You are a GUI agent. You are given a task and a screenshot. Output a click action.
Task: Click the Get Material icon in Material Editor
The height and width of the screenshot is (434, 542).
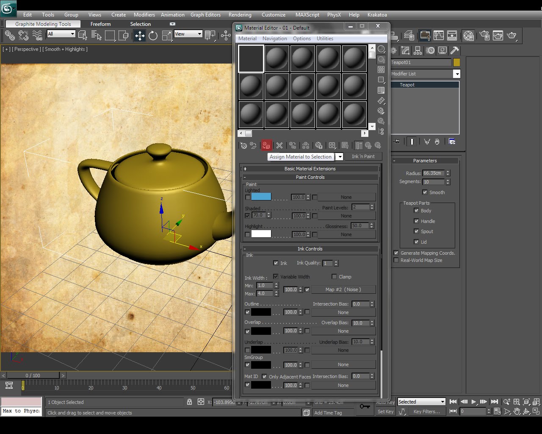(243, 145)
